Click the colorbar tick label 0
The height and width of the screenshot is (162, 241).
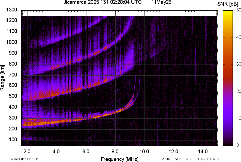[237, 145]
